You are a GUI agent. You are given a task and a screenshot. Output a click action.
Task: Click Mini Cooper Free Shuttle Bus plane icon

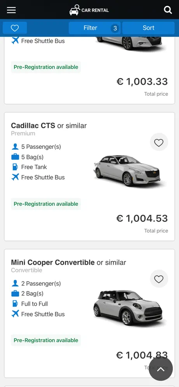[x=15, y=314]
